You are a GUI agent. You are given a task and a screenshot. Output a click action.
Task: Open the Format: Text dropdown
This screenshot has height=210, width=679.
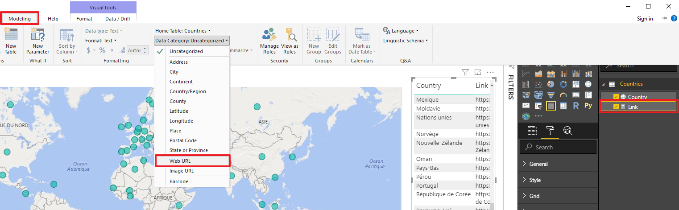(x=100, y=41)
